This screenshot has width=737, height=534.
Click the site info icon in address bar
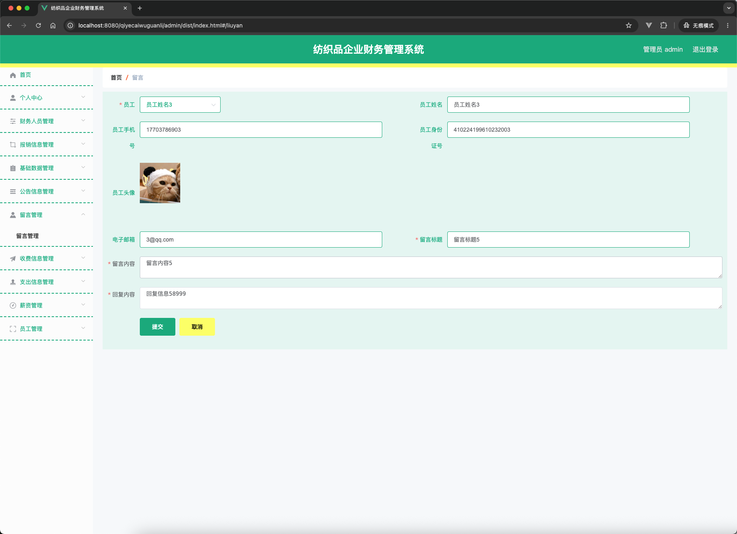pyautogui.click(x=70, y=25)
